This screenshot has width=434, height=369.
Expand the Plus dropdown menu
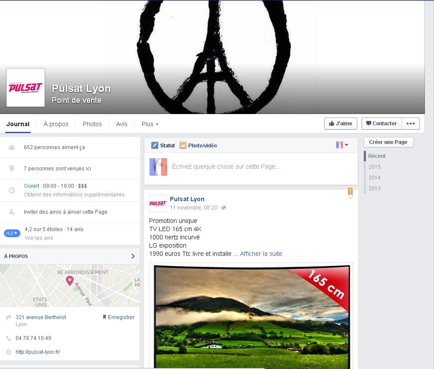150,124
